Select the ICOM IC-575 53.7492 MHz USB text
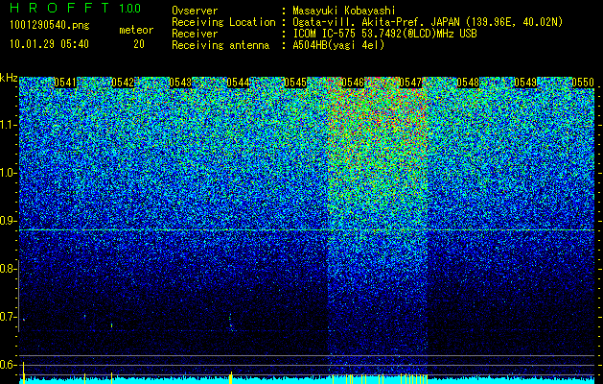 point(384,34)
